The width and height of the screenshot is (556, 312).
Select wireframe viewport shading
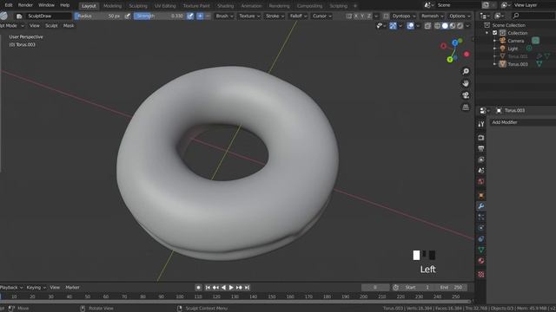pyautogui.click(x=437, y=26)
